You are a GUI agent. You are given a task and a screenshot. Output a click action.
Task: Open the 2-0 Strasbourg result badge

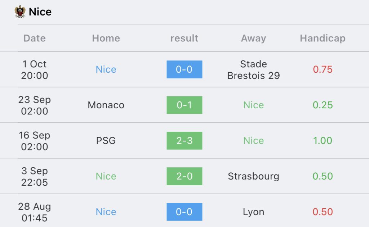click(x=184, y=176)
